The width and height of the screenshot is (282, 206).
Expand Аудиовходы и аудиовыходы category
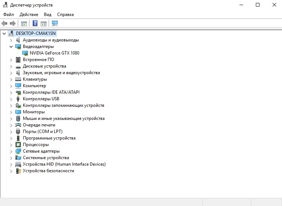(x=11, y=40)
